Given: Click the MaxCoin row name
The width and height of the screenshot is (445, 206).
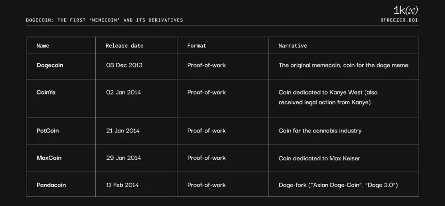Looking at the screenshot, I should pos(49,158).
